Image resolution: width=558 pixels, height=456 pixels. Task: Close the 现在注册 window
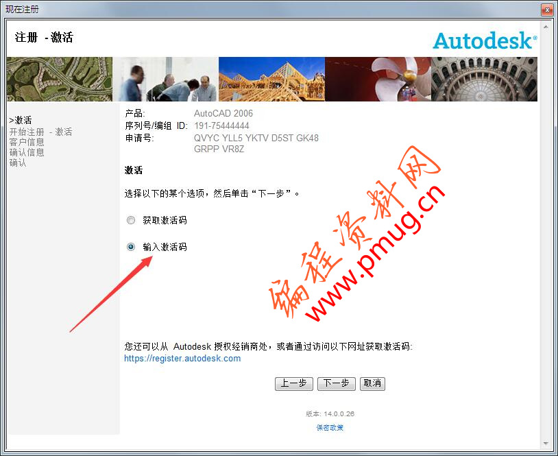pyautogui.click(x=547, y=9)
